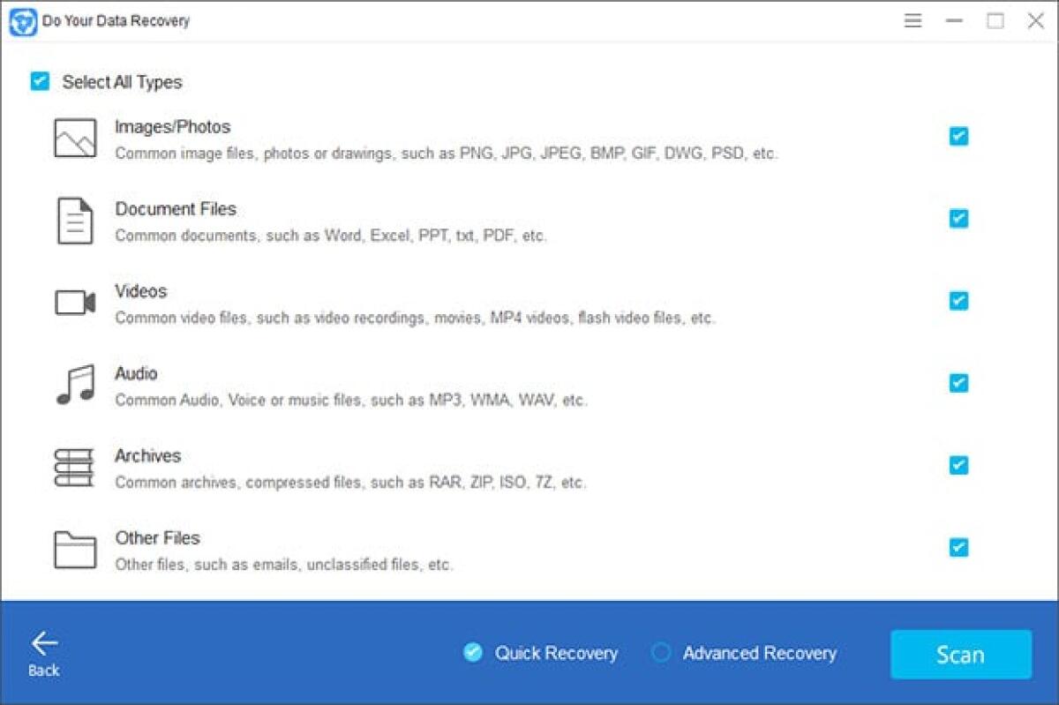
Task: Toggle the Select All Types checkbox
Action: click(39, 81)
